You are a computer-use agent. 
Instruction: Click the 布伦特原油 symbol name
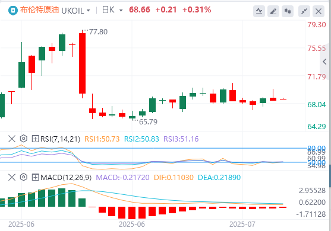[39, 10]
